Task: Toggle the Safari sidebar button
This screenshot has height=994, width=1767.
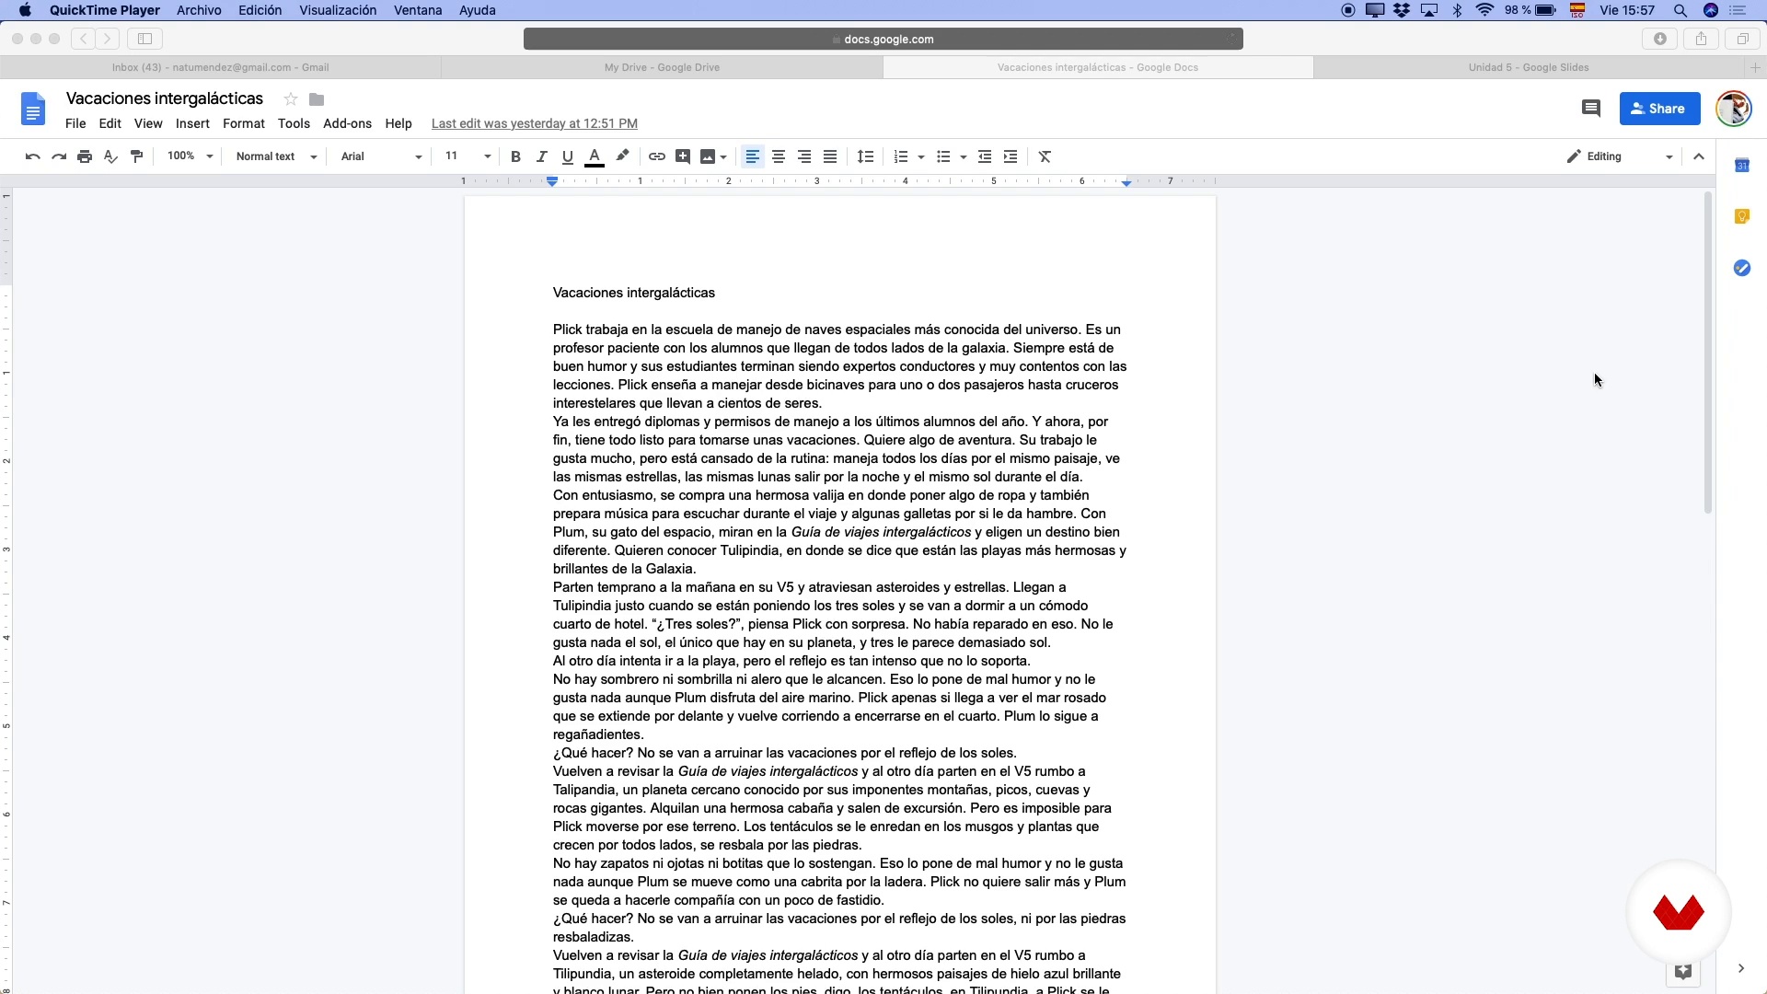Action: 144,39
